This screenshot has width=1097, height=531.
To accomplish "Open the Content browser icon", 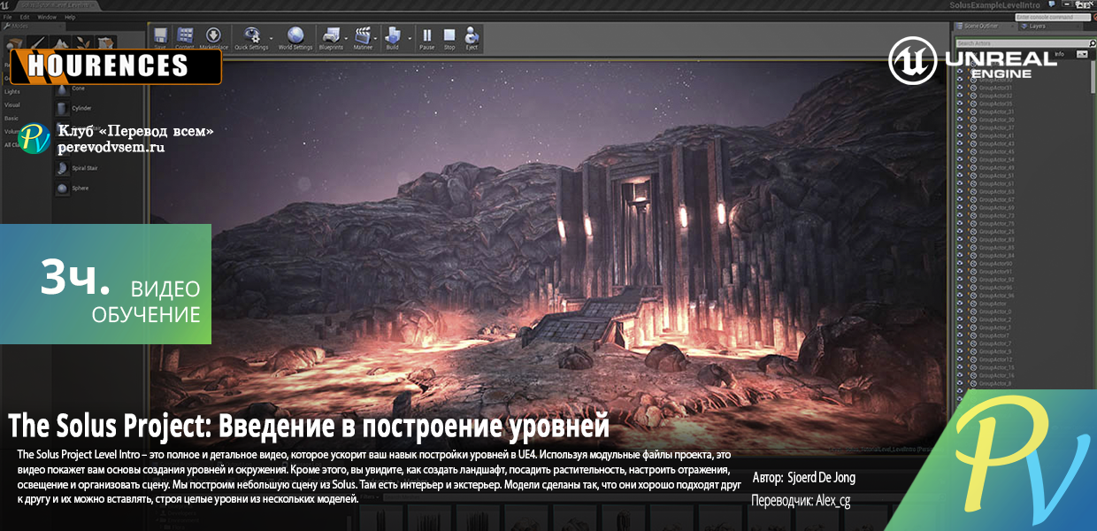I will click(185, 36).
